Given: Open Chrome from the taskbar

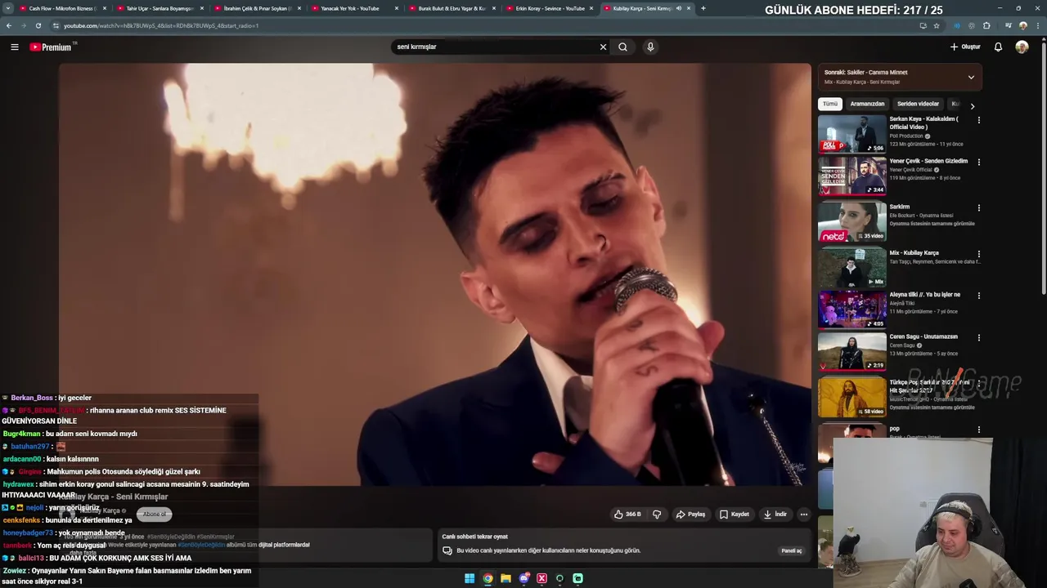Looking at the screenshot, I should click(488, 578).
